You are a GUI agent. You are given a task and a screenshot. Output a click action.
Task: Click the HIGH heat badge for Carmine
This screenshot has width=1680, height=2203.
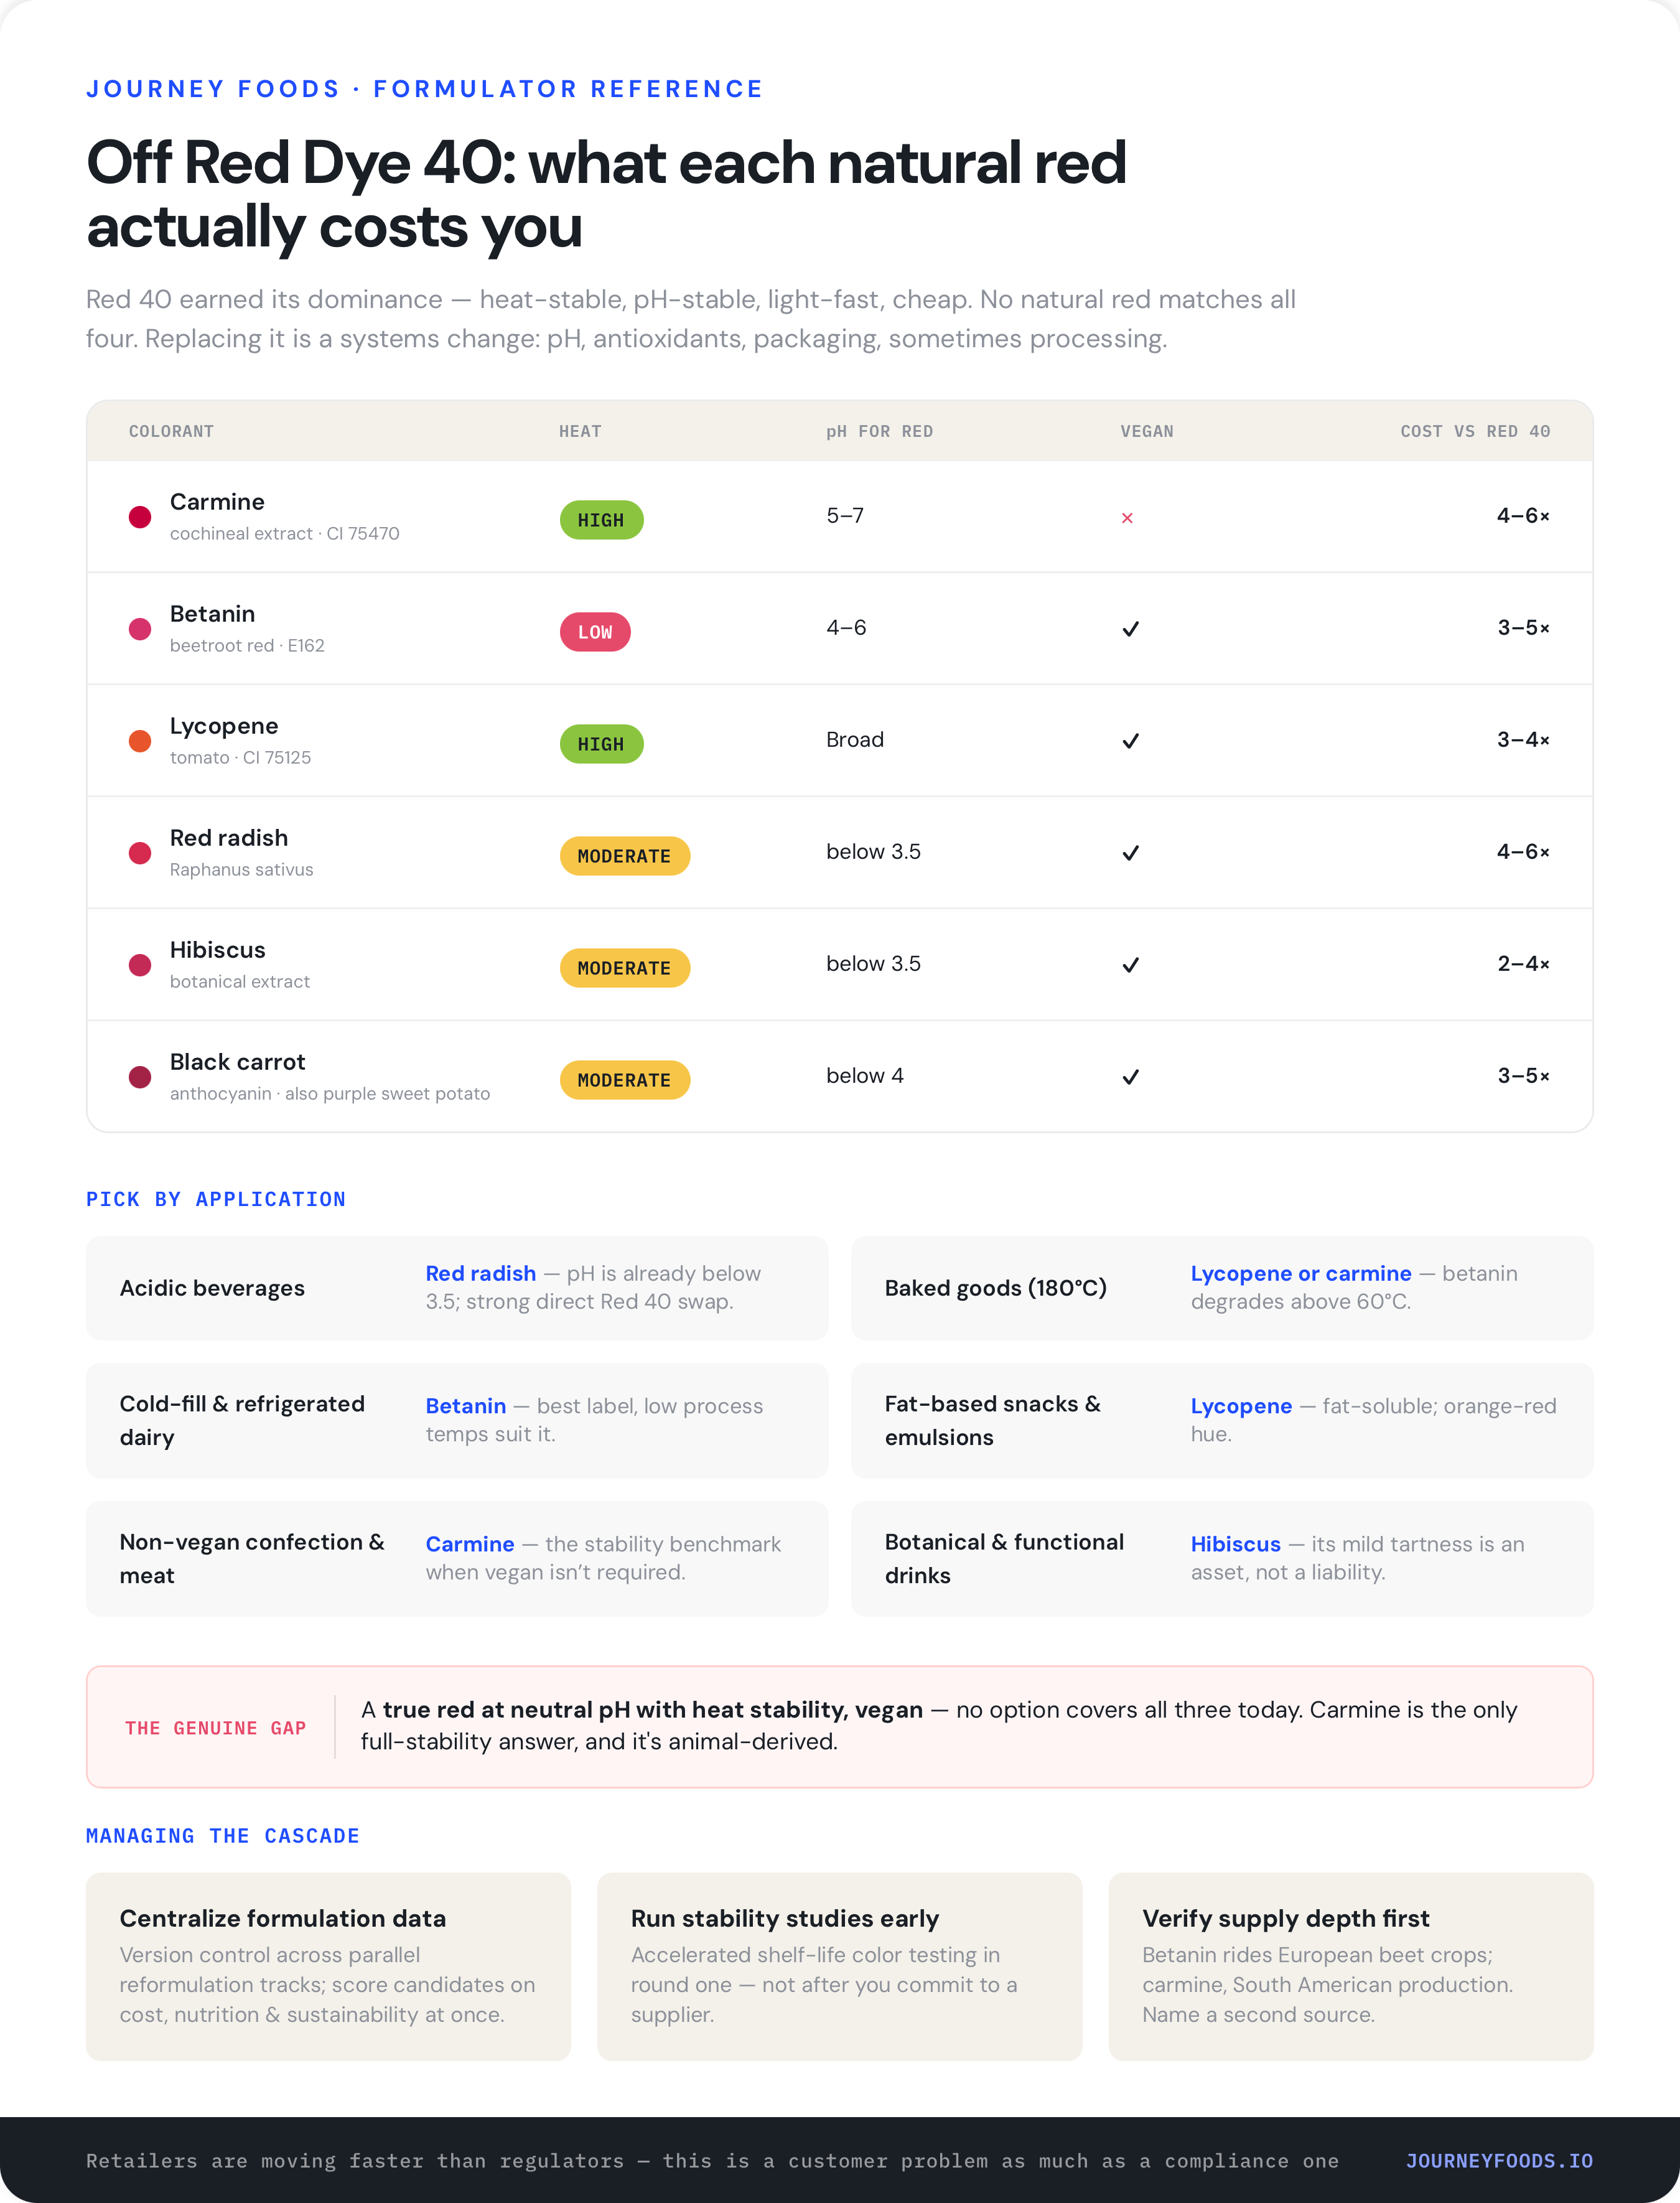[601, 520]
